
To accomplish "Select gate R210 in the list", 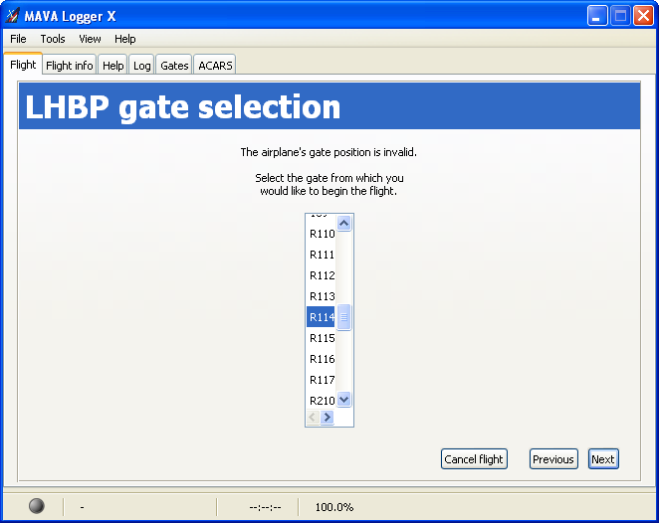I will (322, 401).
